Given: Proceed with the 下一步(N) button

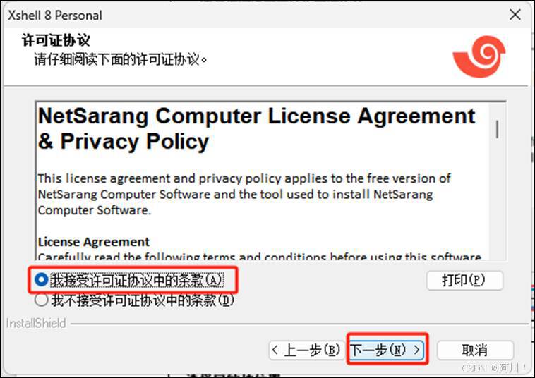Looking at the screenshot, I should point(387,350).
